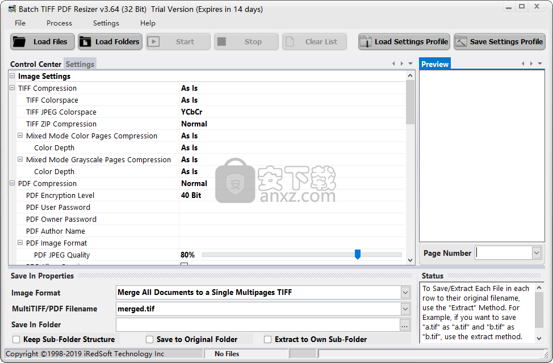Viewport: 553px width, 363px height.
Task: Click the PDF User Password value field
Action: [x=292, y=207]
